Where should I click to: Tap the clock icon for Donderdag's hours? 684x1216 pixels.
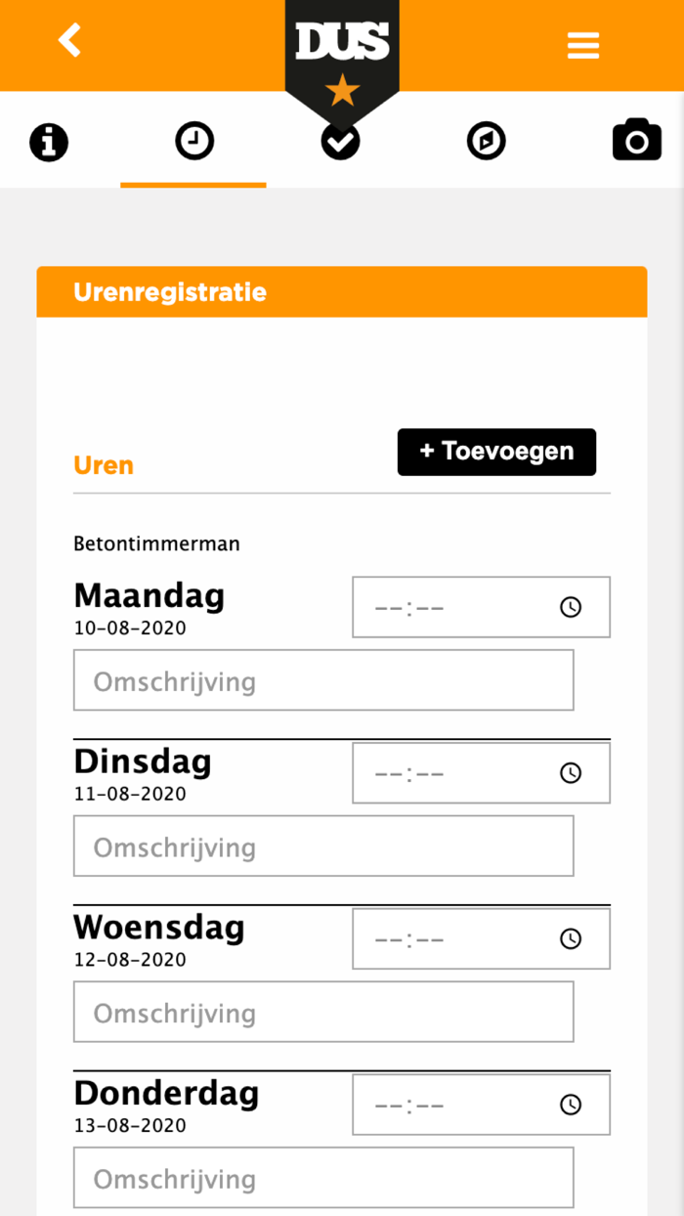tap(571, 1104)
